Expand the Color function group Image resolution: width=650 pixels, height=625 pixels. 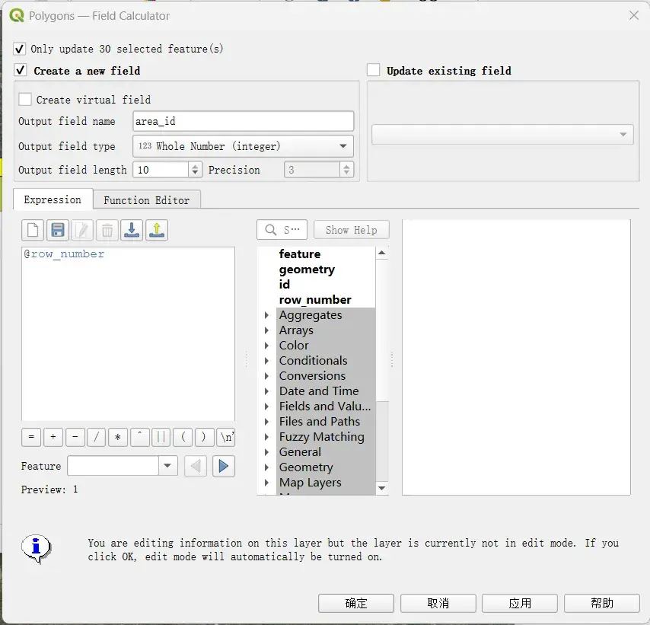pyautogui.click(x=267, y=346)
